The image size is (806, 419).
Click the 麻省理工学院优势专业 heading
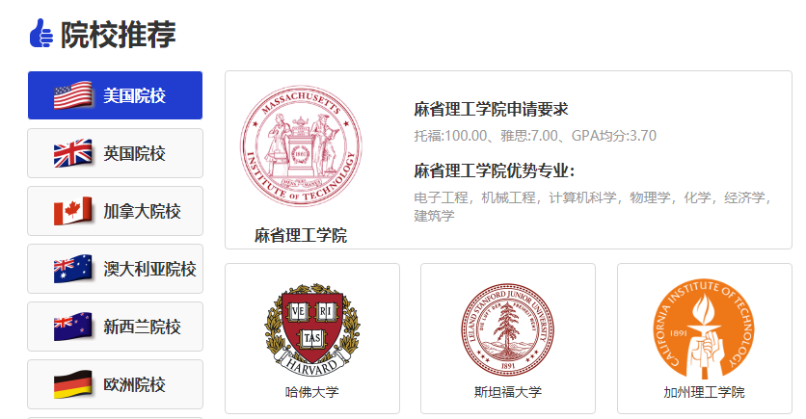point(494,171)
